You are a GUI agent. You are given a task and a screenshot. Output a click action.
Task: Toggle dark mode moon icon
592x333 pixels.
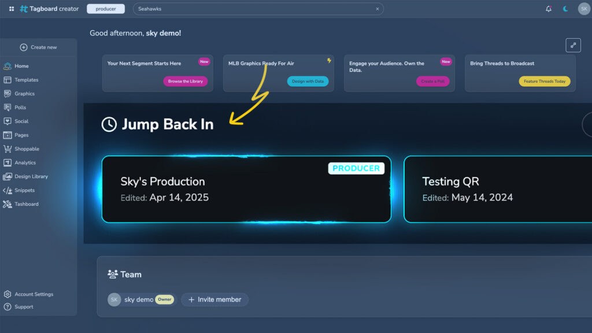tap(565, 9)
